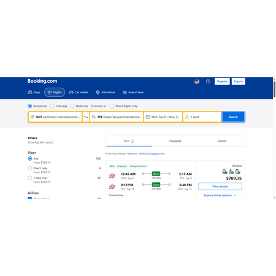Open the Economy cabin class dropdown

98,106
